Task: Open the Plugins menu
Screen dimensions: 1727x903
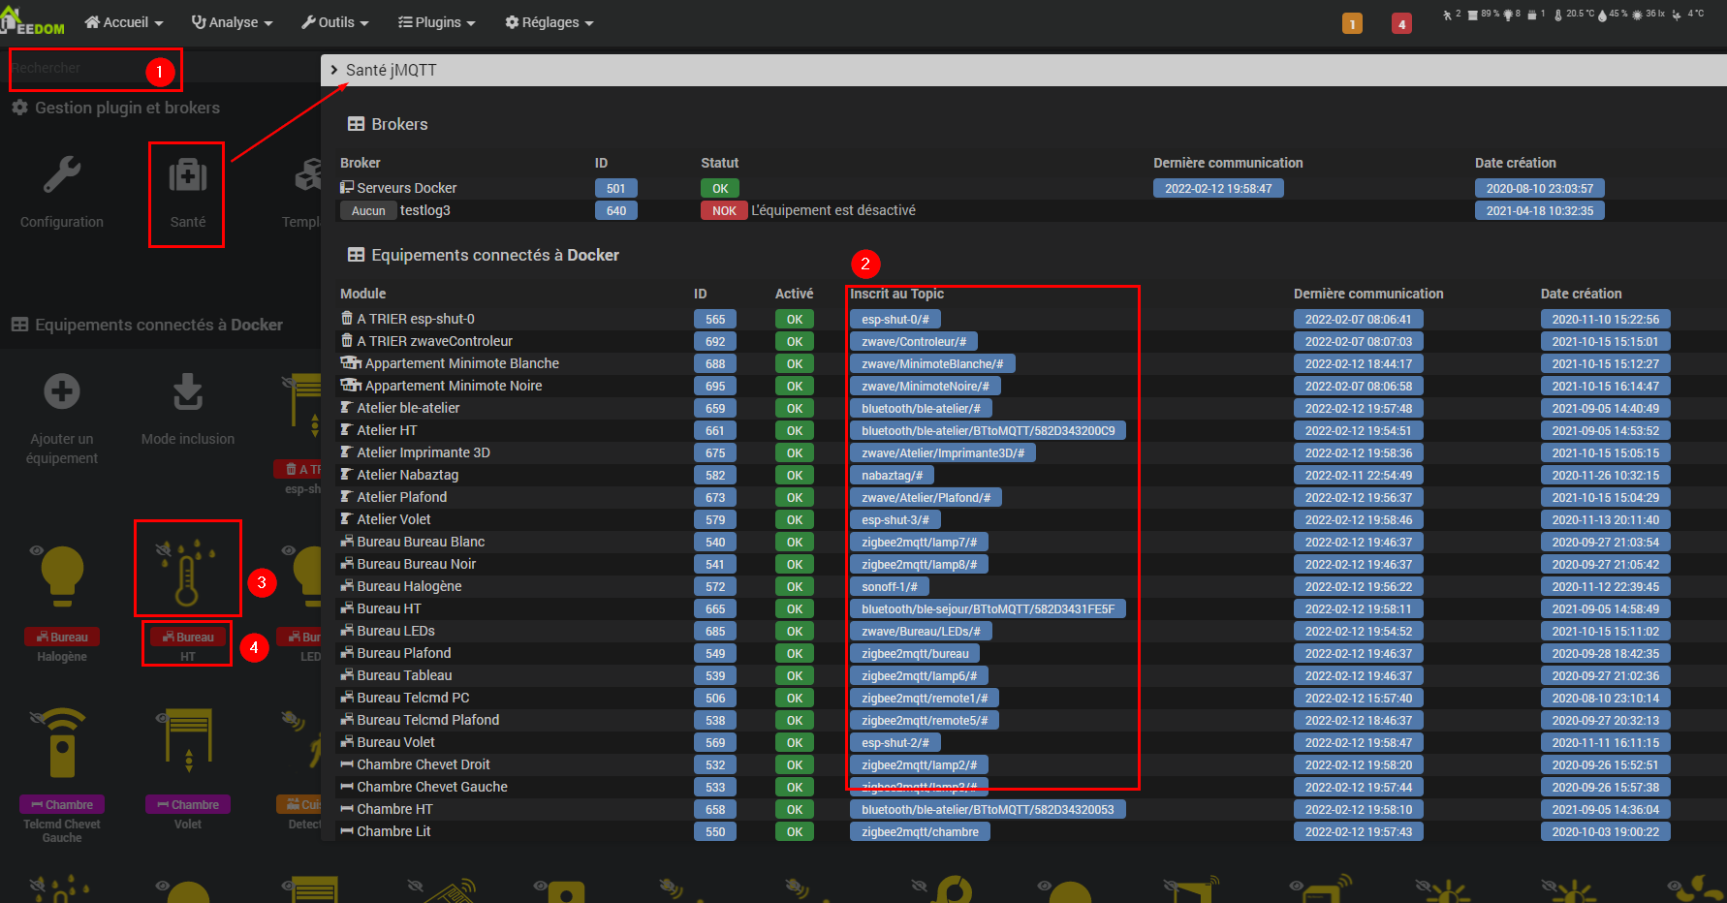Action: (x=437, y=22)
